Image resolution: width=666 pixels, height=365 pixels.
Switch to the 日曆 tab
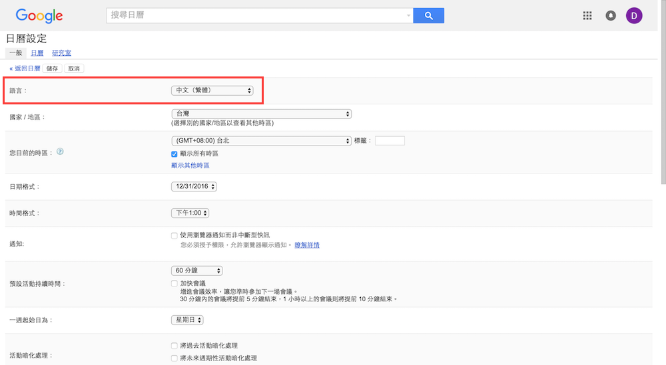click(37, 53)
